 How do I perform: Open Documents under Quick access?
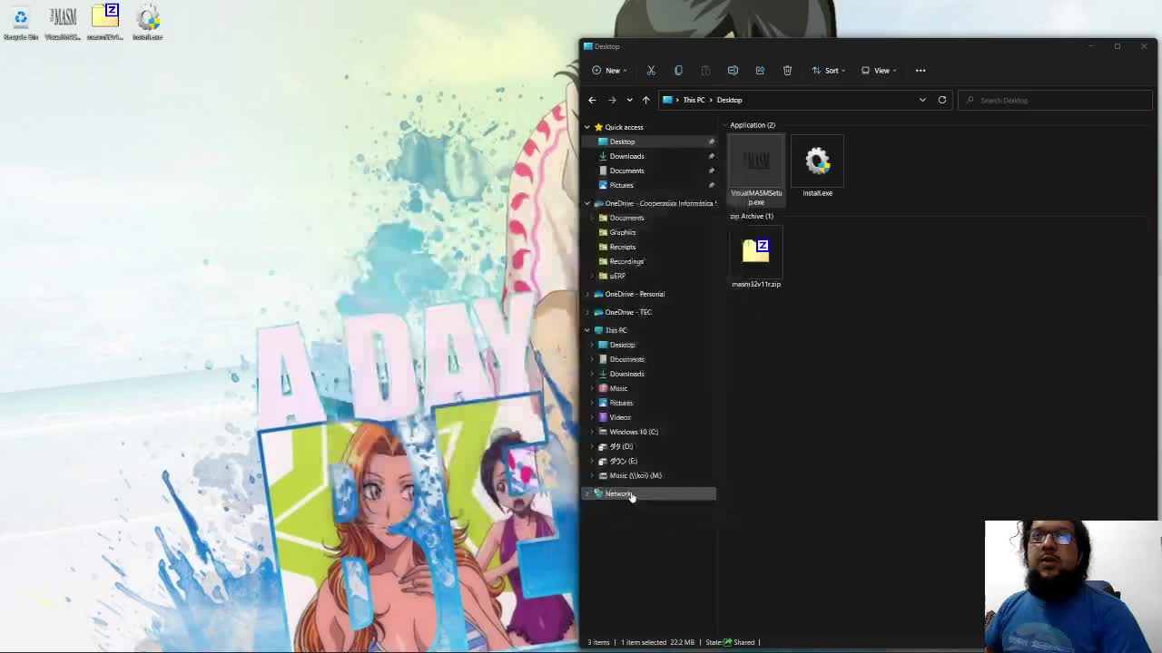(x=626, y=171)
